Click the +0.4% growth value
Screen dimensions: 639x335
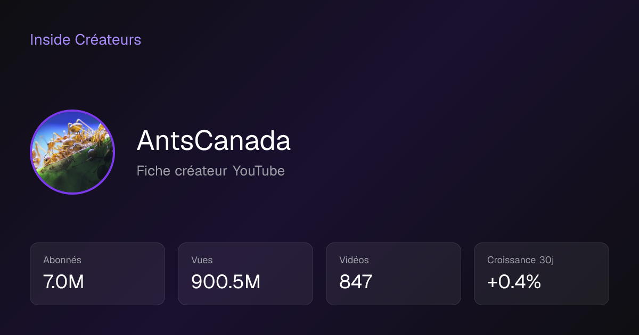point(514,282)
